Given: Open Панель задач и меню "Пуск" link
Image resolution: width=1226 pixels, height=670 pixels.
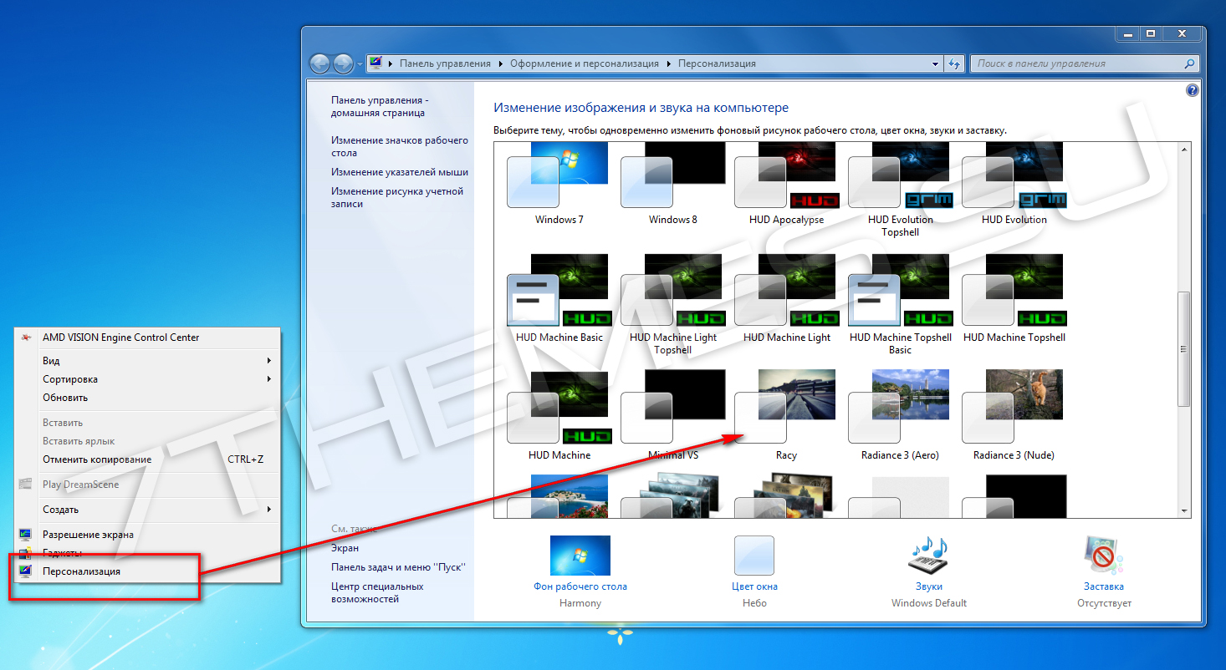Looking at the screenshot, I should pyautogui.click(x=398, y=567).
